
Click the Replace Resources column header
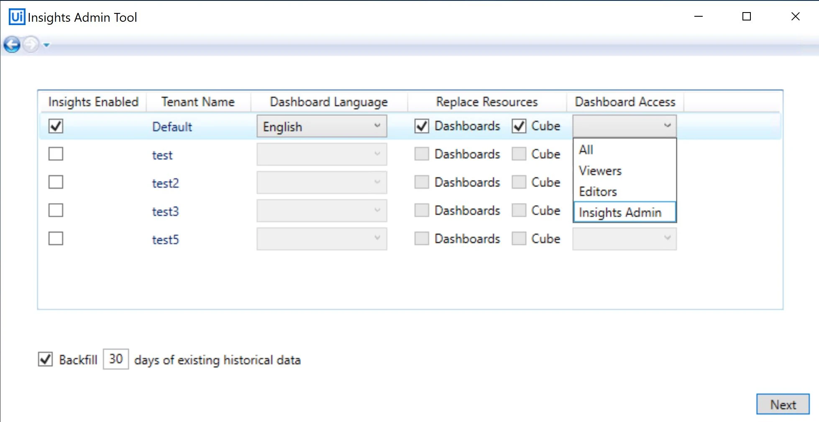487,102
